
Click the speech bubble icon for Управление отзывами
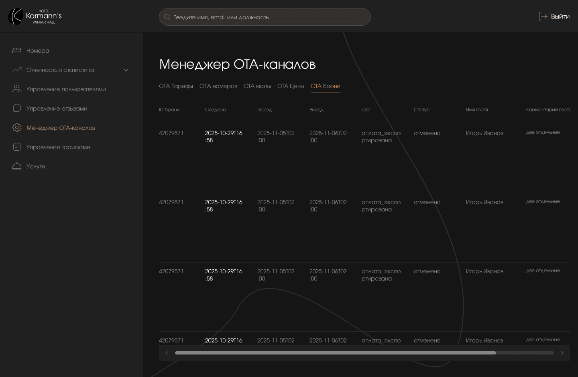(17, 109)
